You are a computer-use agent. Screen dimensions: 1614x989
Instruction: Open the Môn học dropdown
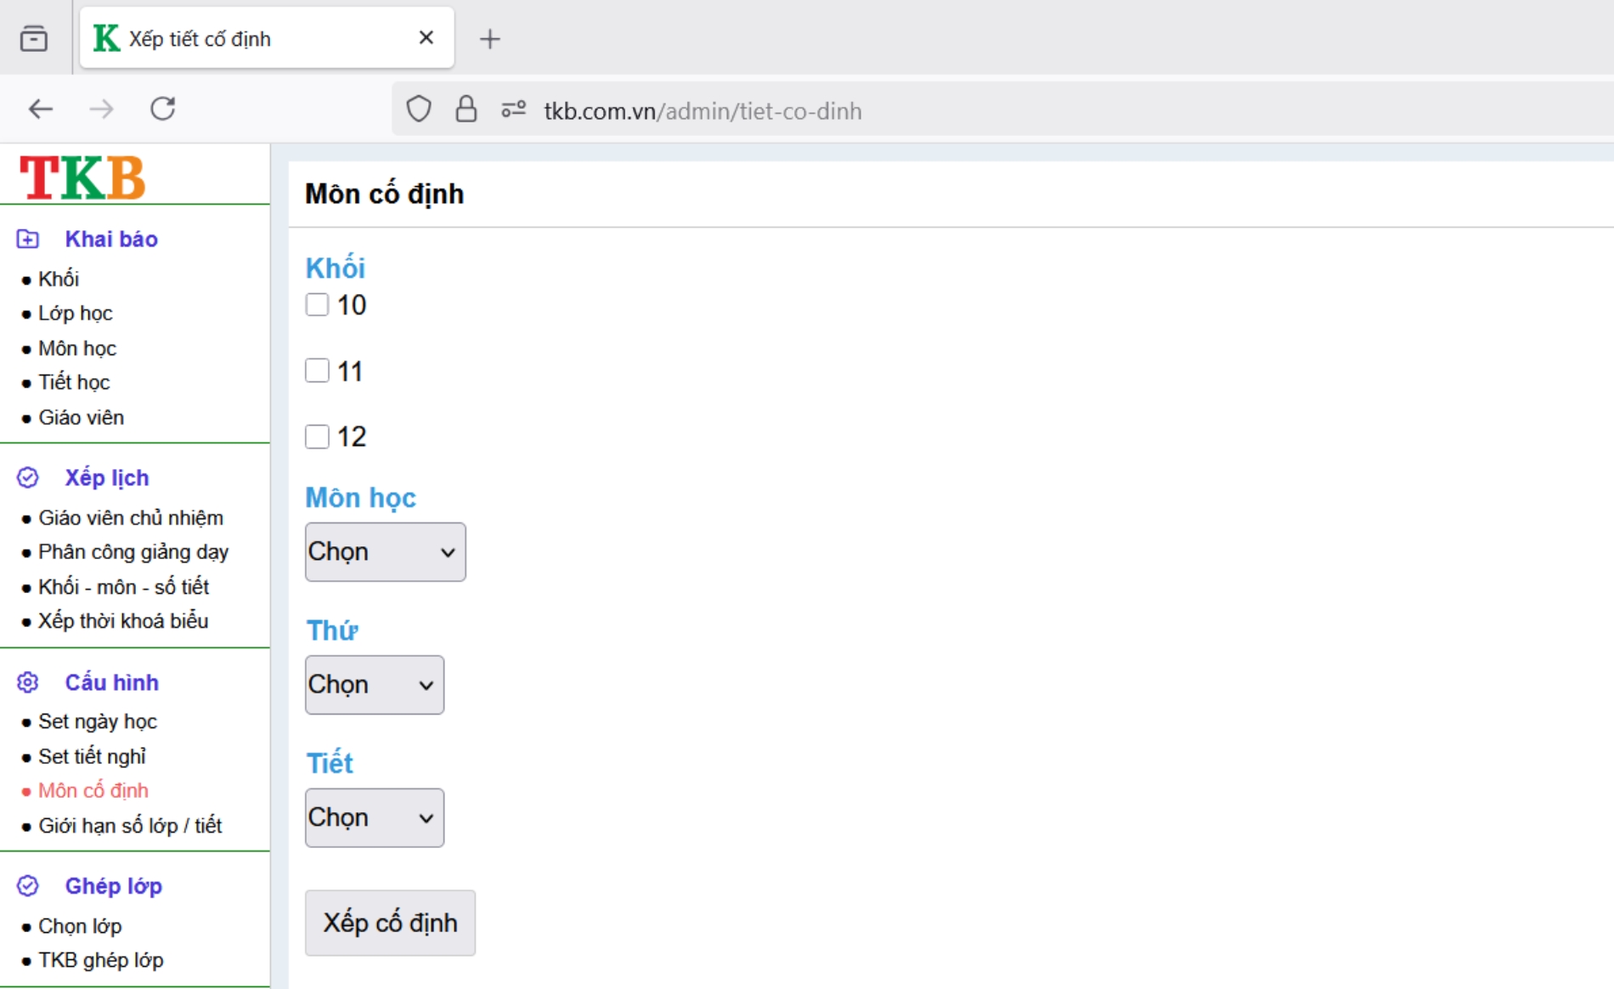point(385,552)
